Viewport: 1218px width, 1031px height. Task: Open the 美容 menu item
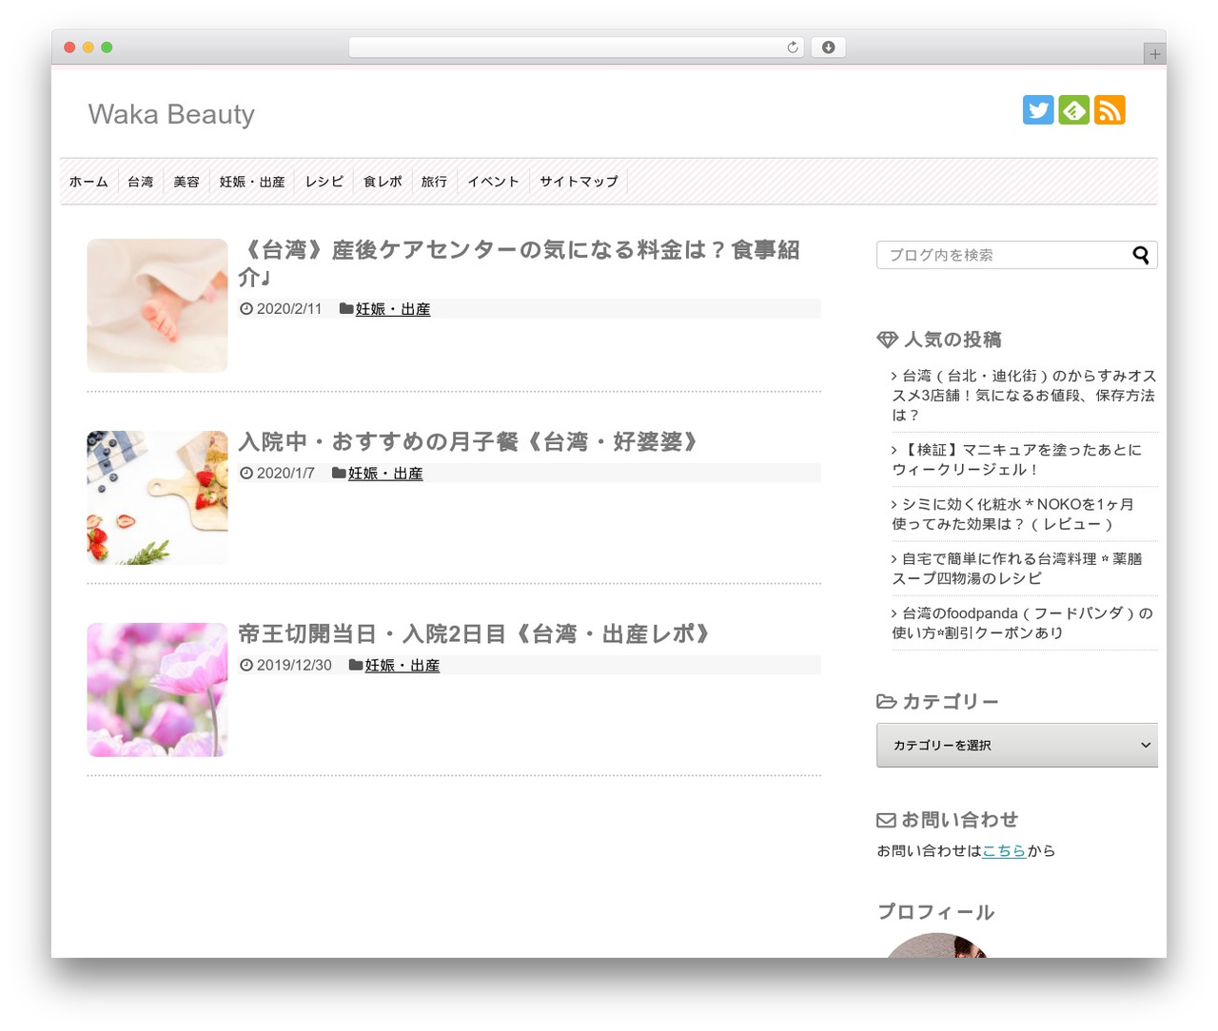coord(187,182)
